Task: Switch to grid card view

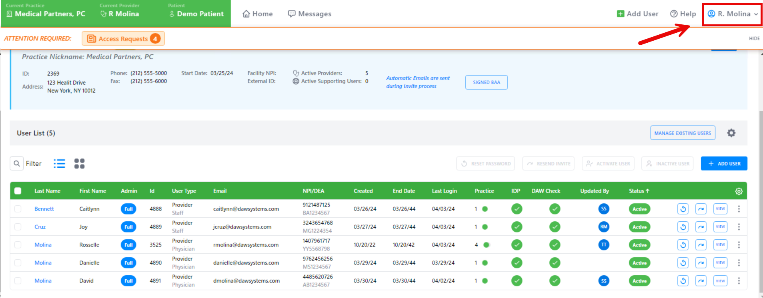Action: point(79,163)
